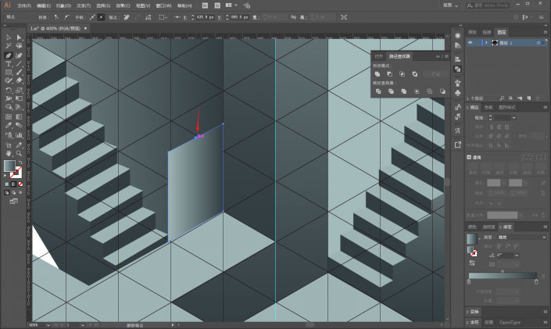Set toolbox paint to None
Image resolution: width=551 pixels, height=329 pixels.
click(x=20, y=184)
